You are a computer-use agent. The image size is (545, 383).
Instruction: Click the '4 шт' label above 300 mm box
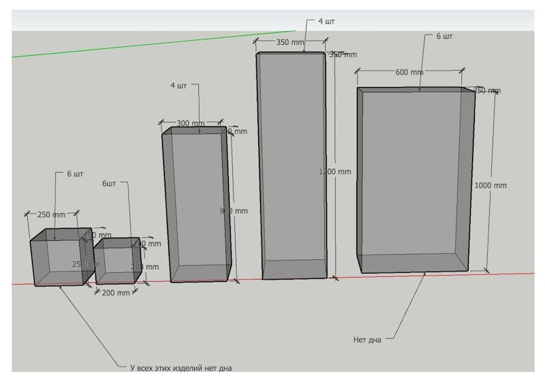(178, 86)
